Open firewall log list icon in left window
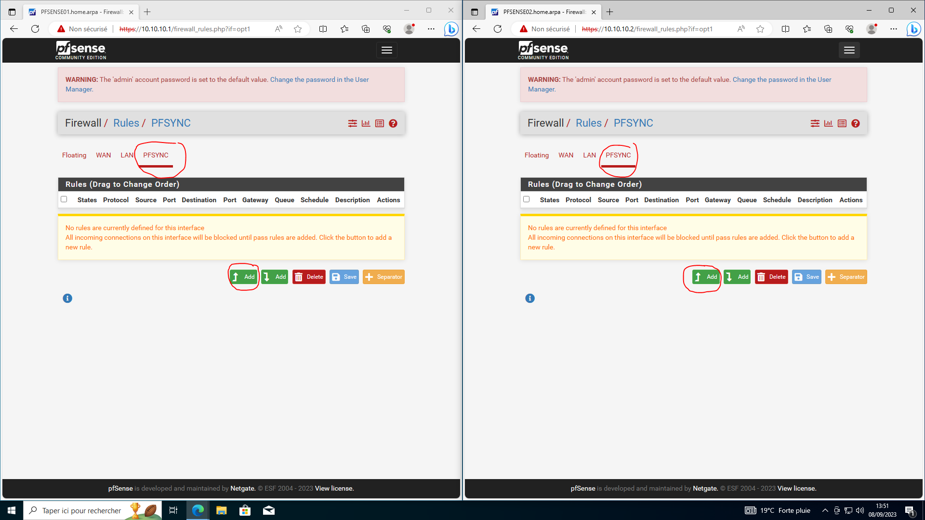 pos(380,123)
